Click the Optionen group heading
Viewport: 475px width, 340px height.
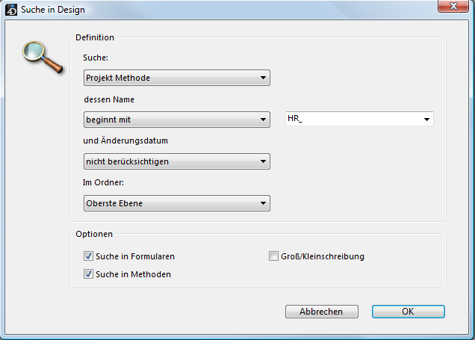pyautogui.click(x=93, y=234)
